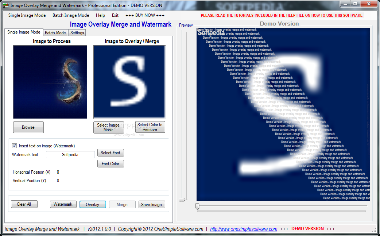Click the Vertical Position (Y) value 0
380x236 pixels.
58,181
